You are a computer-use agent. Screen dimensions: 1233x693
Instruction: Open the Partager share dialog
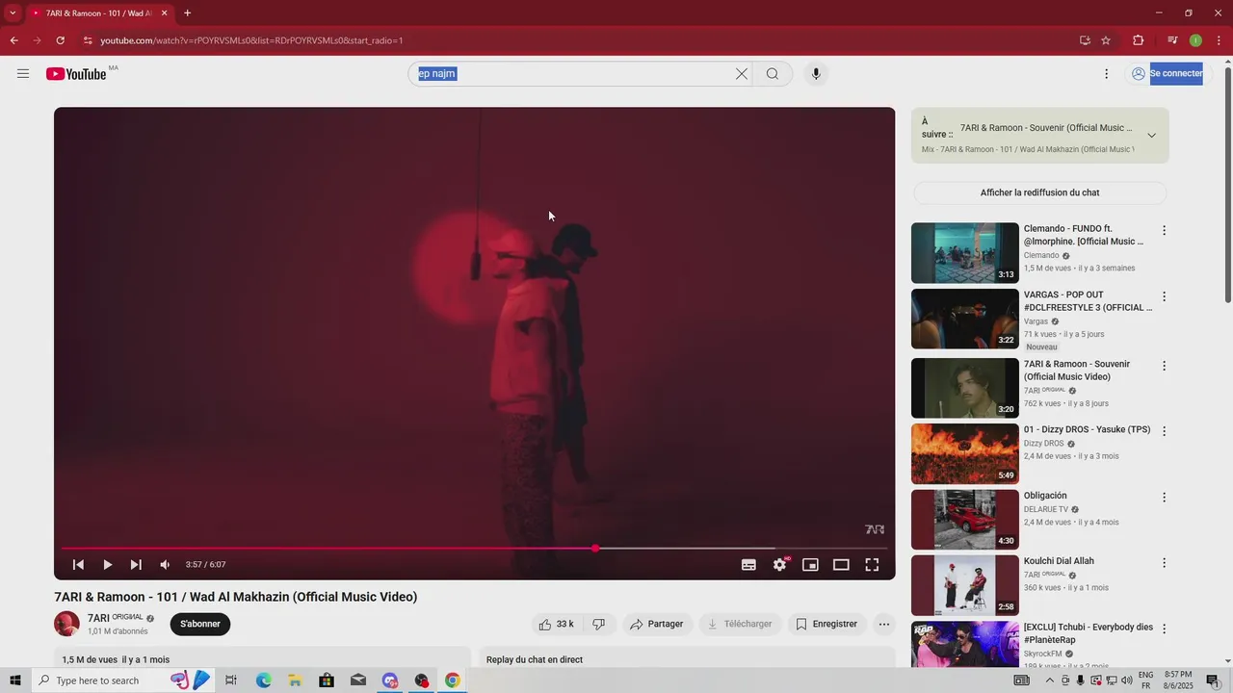tap(657, 624)
